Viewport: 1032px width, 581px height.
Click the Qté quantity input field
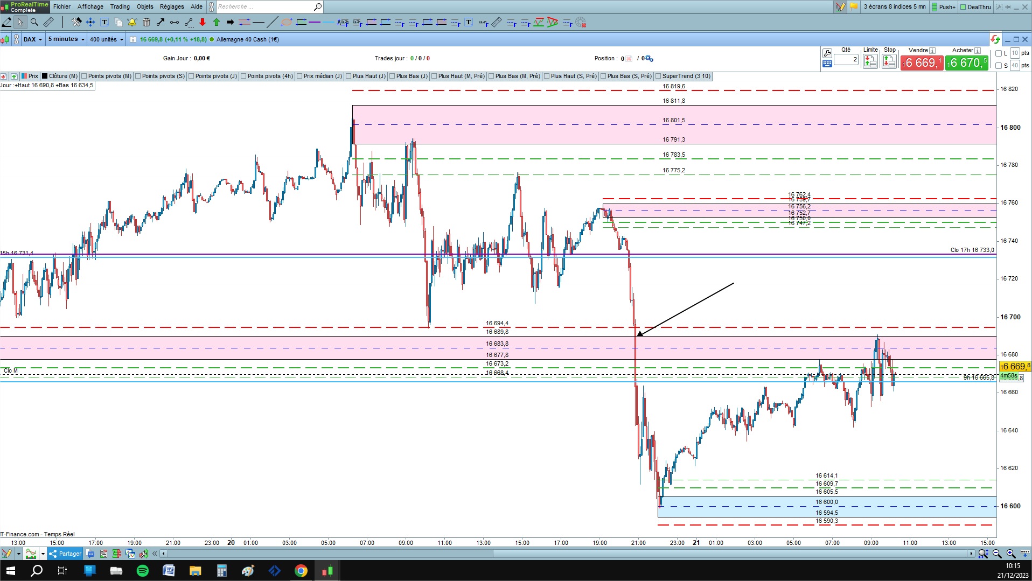click(846, 60)
